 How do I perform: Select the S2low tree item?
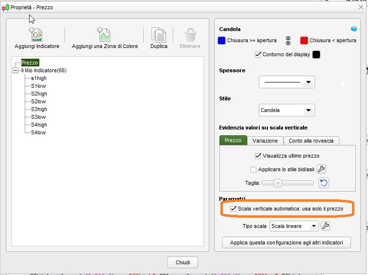click(x=38, y=101)
